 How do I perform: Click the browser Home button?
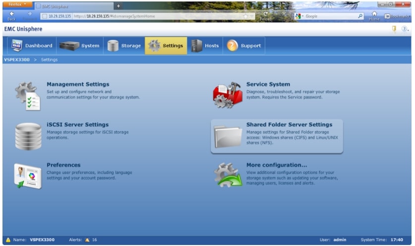[374, 16]
